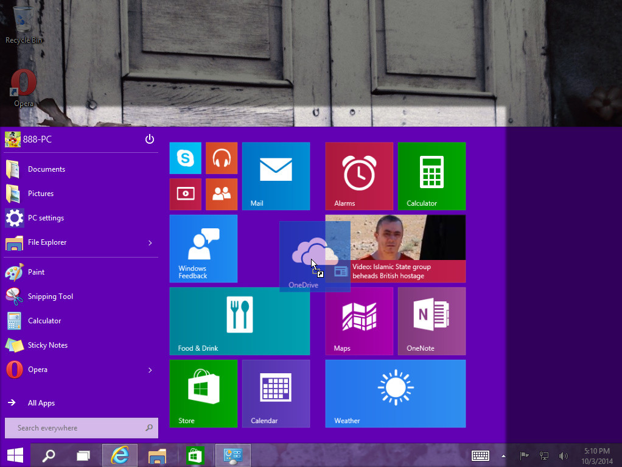The image size is (622, 467).
Task: Switch to the Control Panel taskbar app
Action: (233, 455)
